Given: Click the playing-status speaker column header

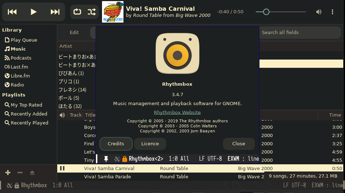Looking at the screenshot, I should 62,115.
